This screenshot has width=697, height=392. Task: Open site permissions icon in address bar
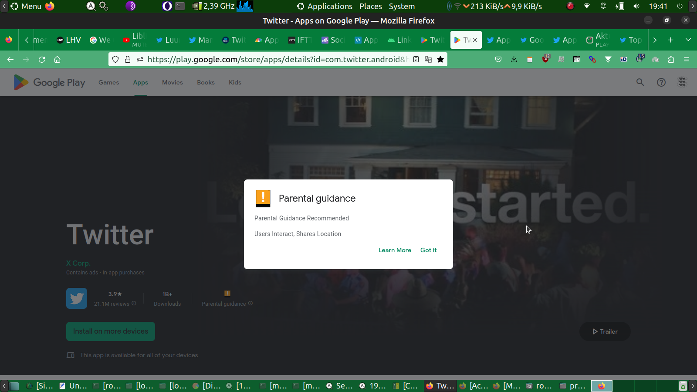point(140,59)
